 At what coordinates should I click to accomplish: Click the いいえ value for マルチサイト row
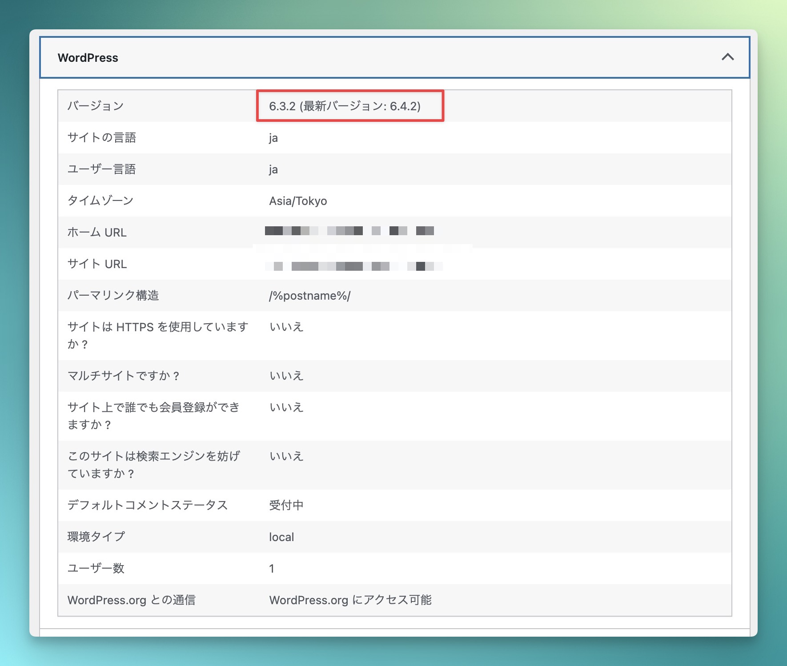[x=286, y=376]
